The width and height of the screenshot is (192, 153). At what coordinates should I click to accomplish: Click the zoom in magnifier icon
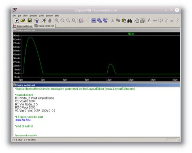pos(57,21)
